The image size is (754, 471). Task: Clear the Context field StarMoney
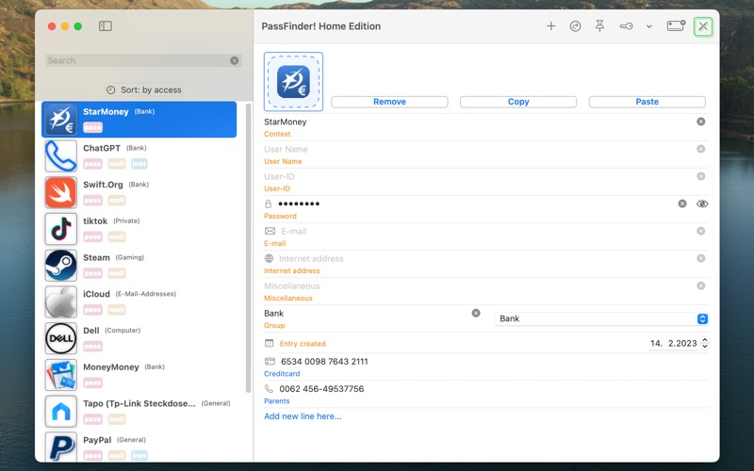tap(701, 122)
